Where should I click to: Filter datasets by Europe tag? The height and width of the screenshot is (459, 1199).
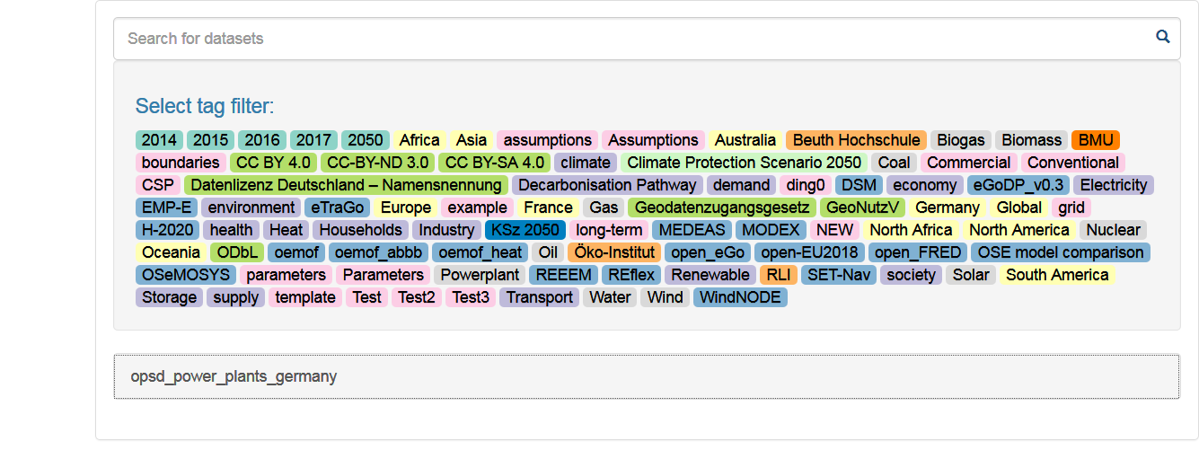click(406, 207)
